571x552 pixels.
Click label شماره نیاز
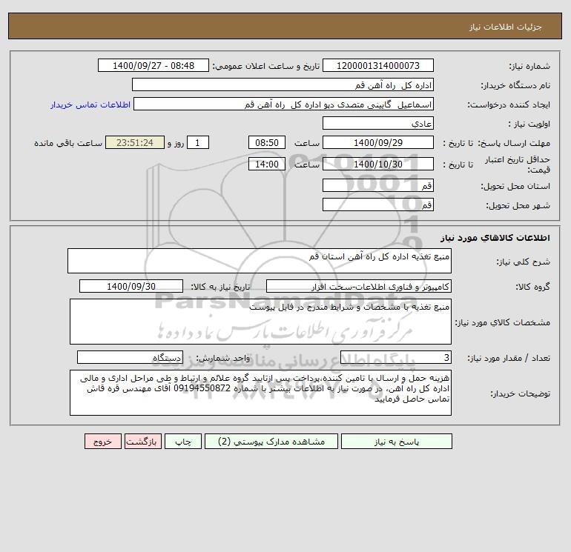click(x=529, y=66)
